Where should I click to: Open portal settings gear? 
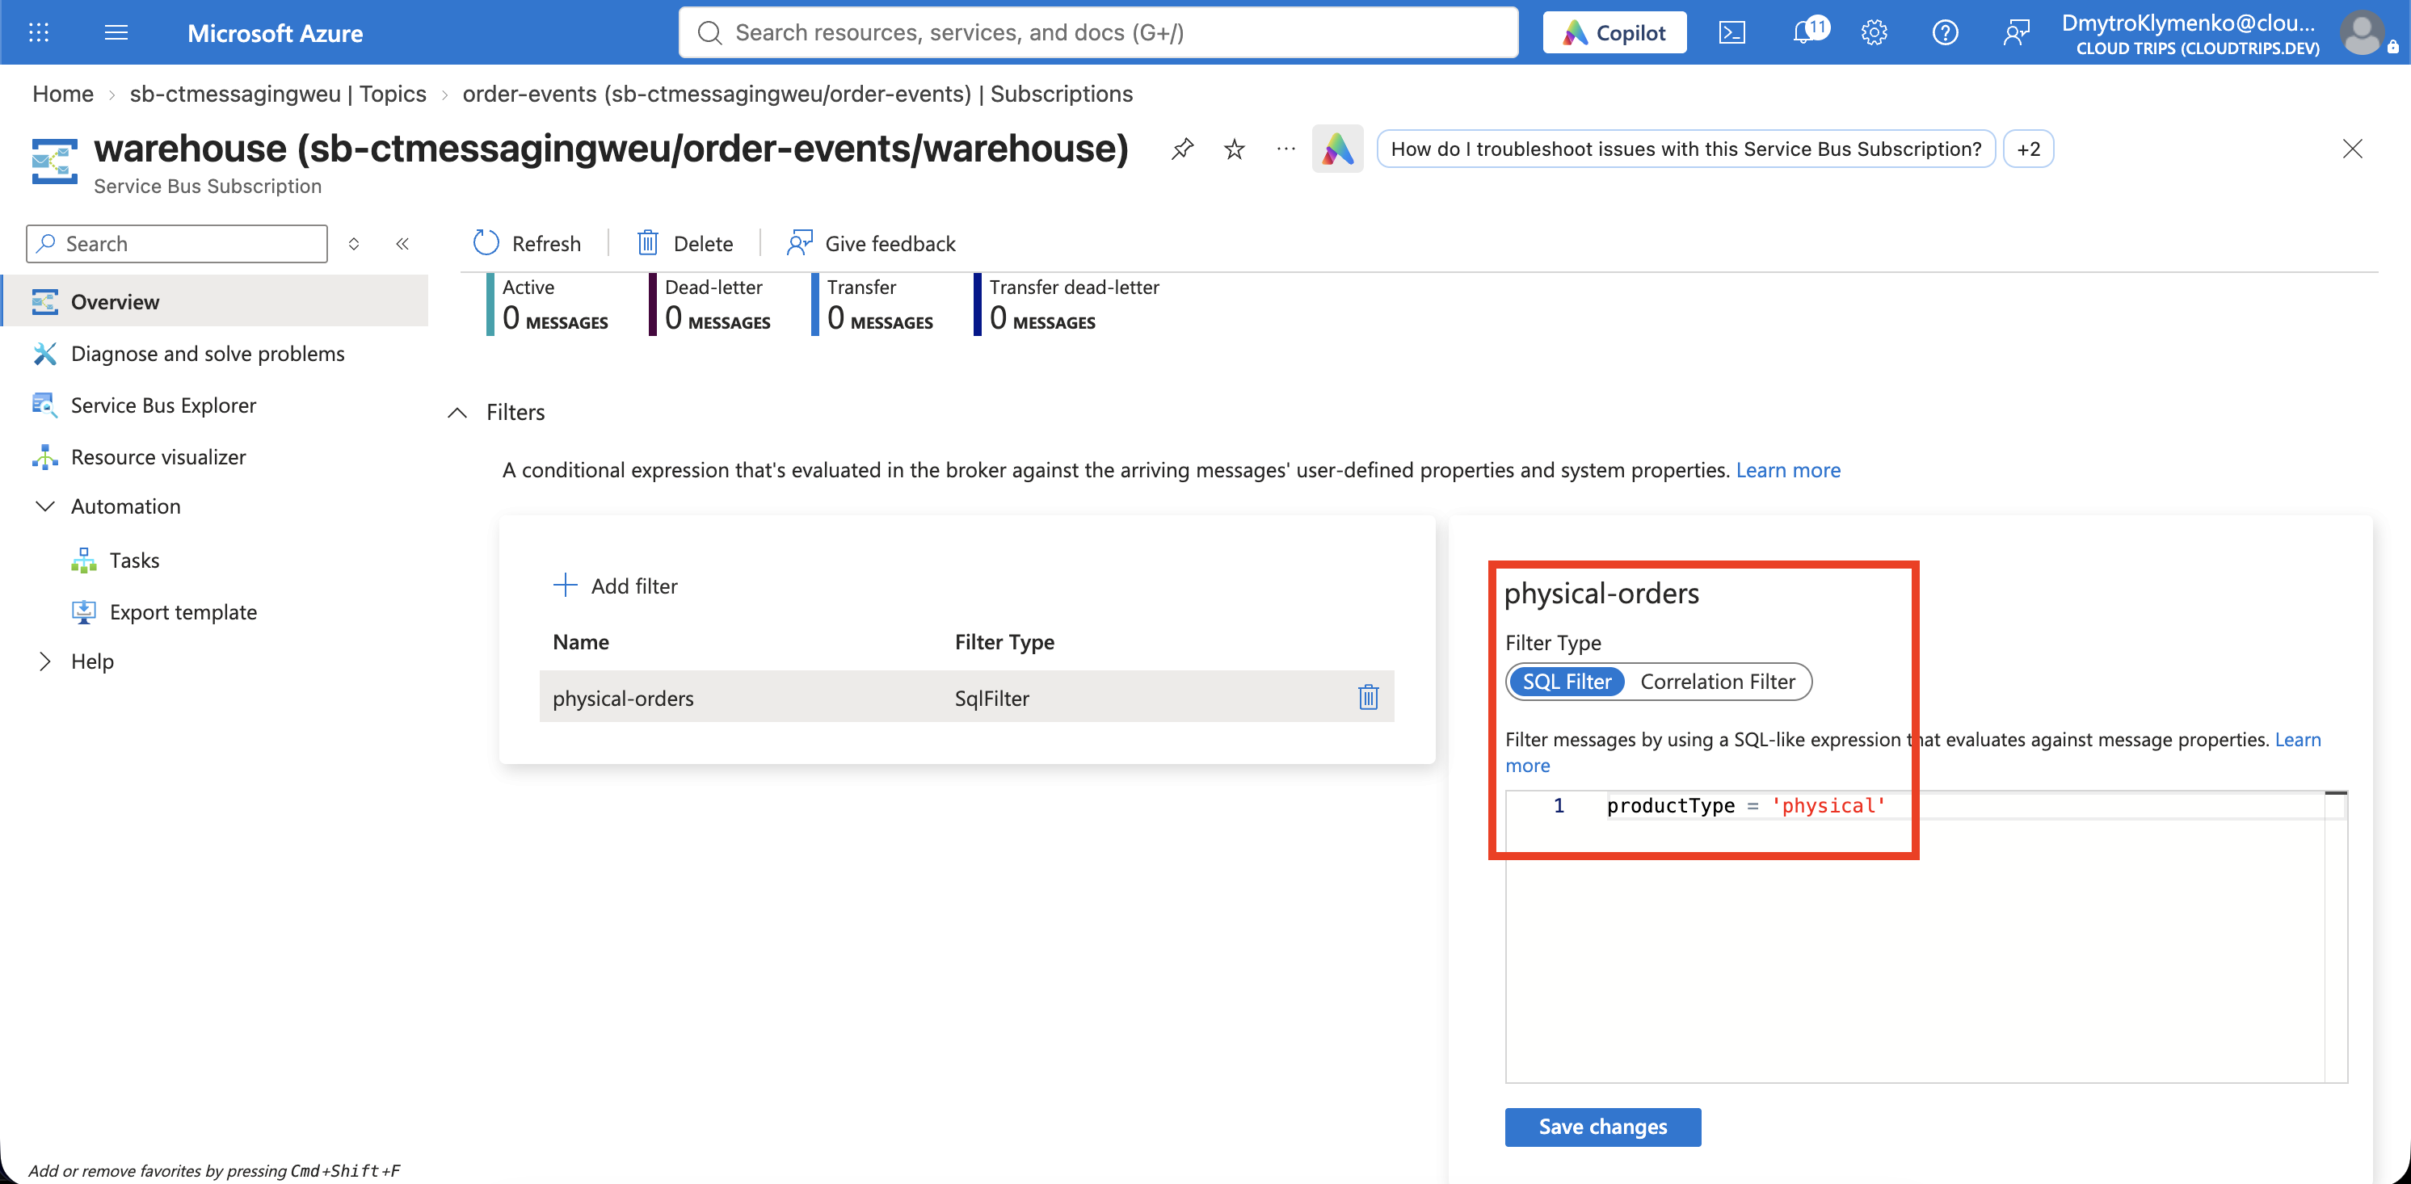[x=1874, y=33]
